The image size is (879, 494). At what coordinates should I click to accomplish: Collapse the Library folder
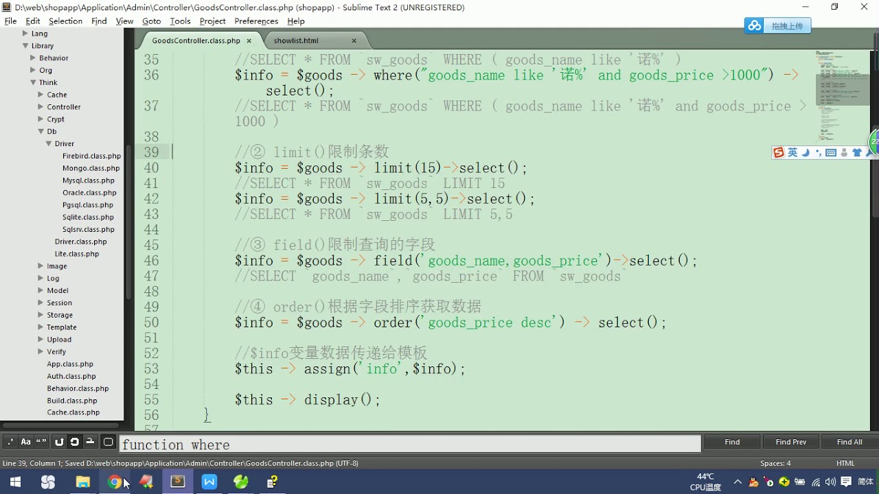[x=25, y=45]
